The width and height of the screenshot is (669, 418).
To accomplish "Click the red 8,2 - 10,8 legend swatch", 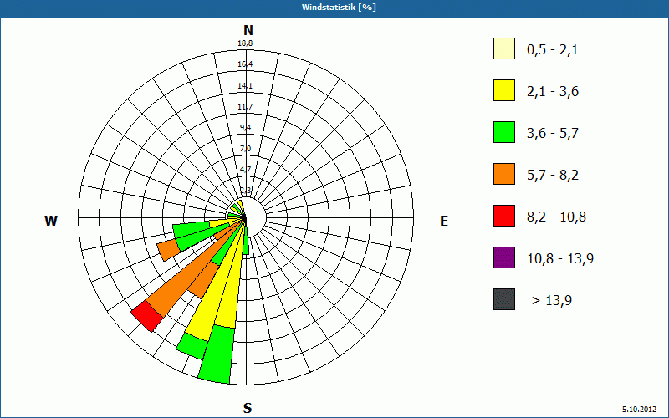I will pos(504,216).
